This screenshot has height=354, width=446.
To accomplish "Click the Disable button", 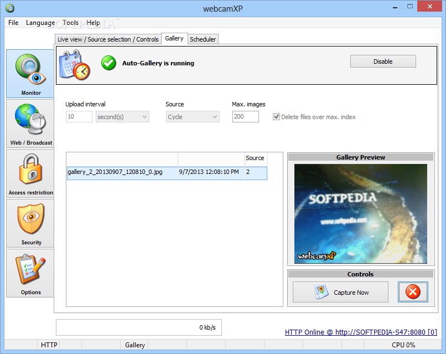I will pos(383,61).
